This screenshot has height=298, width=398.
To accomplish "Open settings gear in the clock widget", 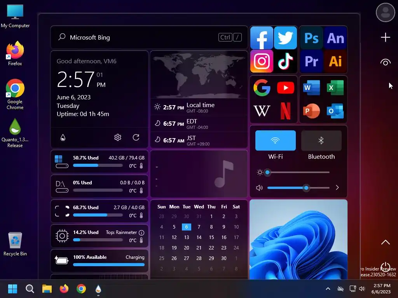I will click(117, 137).
